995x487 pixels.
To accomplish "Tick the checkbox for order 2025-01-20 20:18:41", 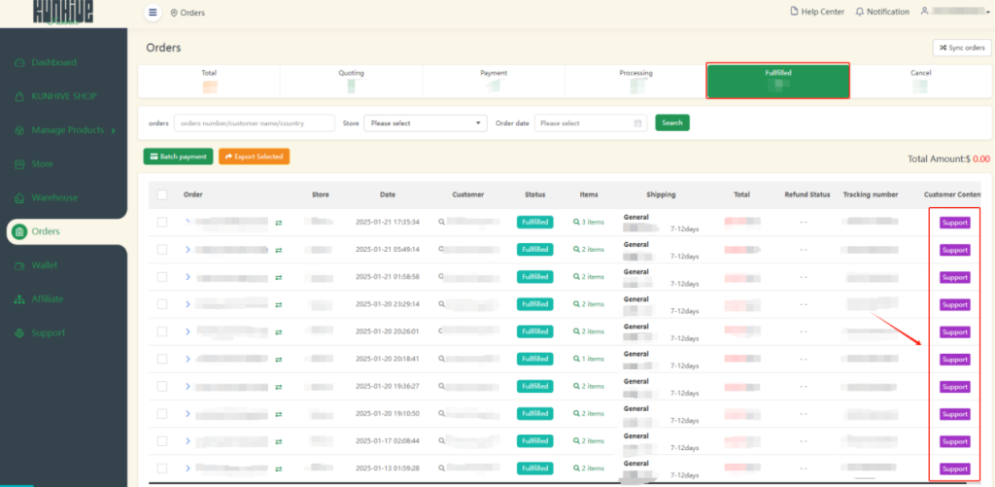I will [162, 359].
